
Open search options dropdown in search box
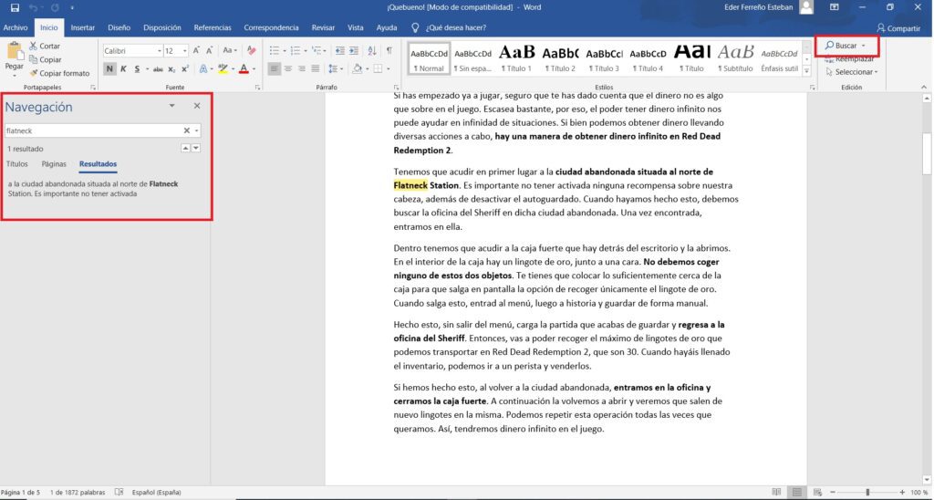pyautogui.click(x=197, y=130)
